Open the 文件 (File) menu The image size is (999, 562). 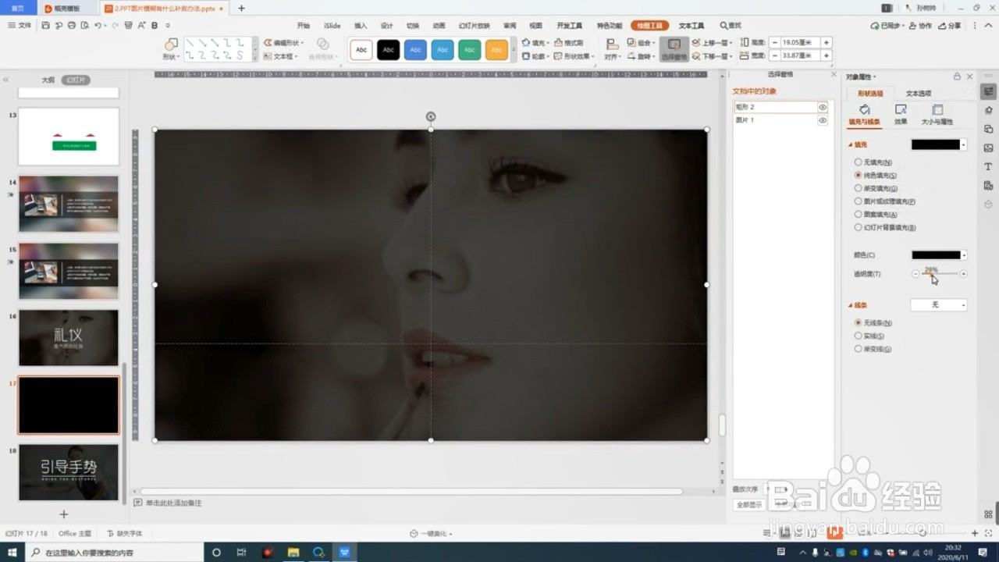click(20, 25)
